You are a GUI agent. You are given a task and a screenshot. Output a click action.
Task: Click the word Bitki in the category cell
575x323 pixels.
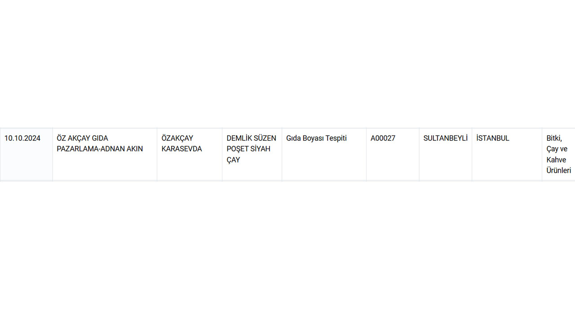click(554, 138)
